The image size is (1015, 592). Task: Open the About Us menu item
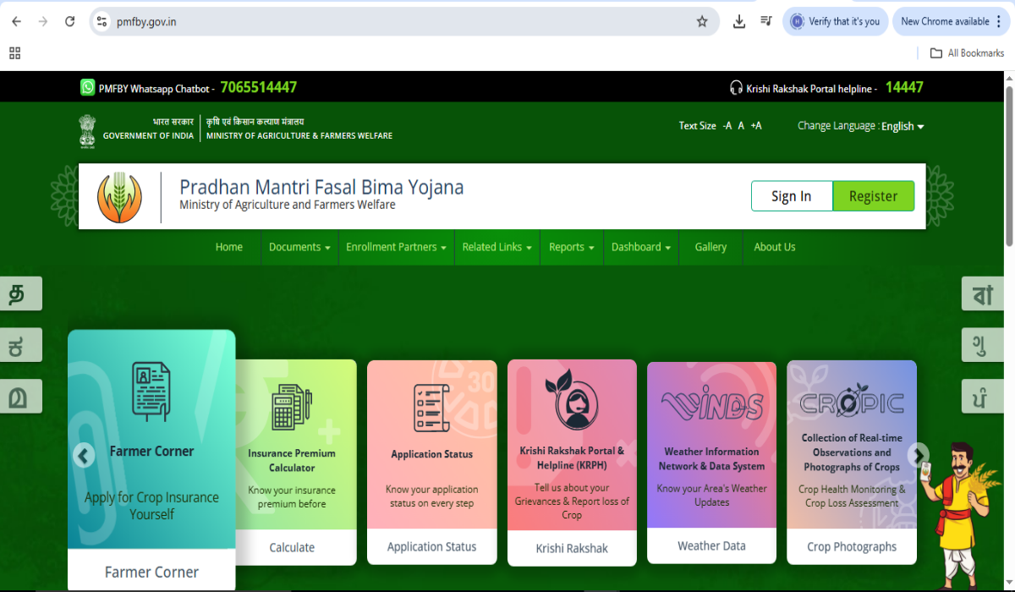[775, 247]
